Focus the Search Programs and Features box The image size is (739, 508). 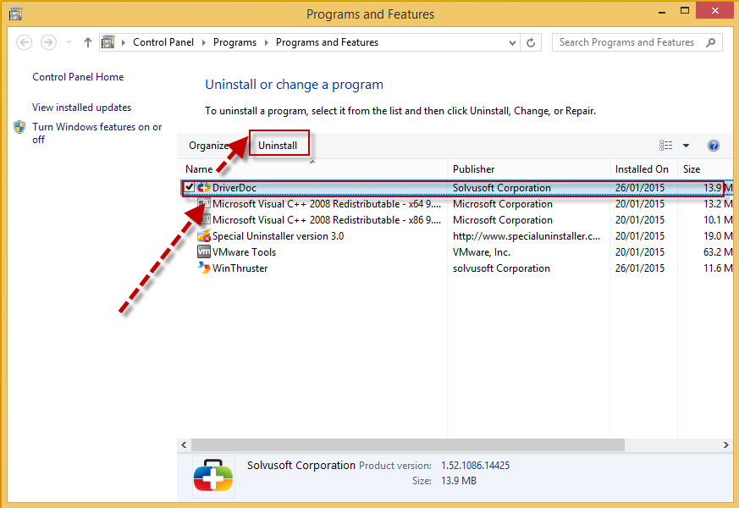tap(637, 42)
